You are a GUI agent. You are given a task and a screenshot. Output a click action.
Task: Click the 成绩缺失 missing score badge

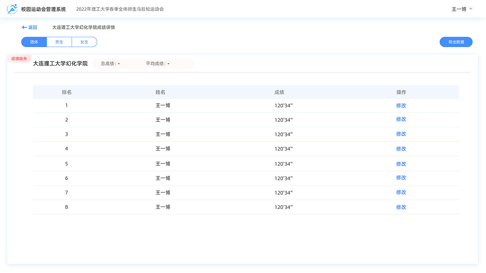(x=19, y=58)
